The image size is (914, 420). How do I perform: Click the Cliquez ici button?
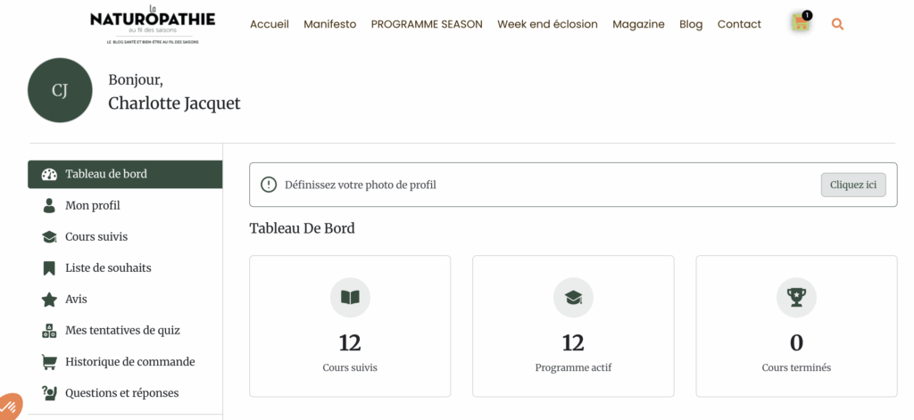click(x=853, y=185)
